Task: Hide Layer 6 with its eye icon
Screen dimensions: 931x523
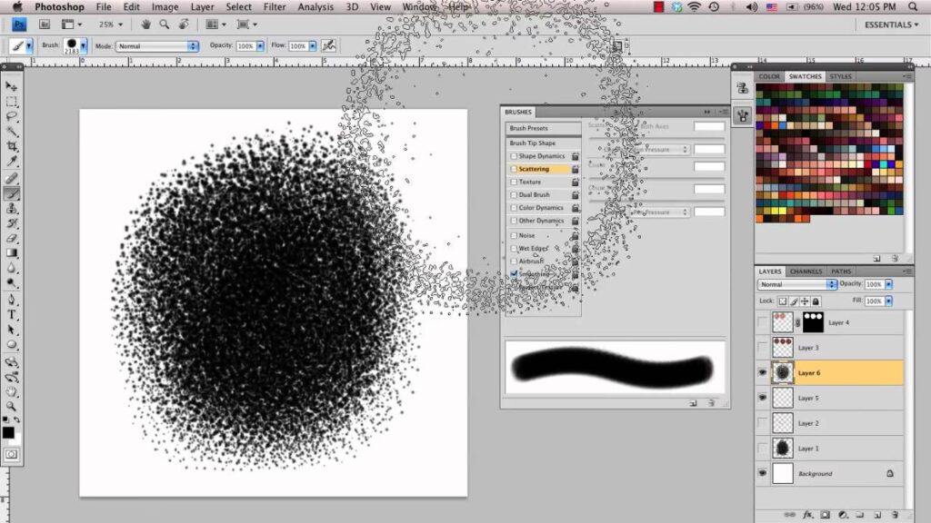Action: tap(763, 372)
